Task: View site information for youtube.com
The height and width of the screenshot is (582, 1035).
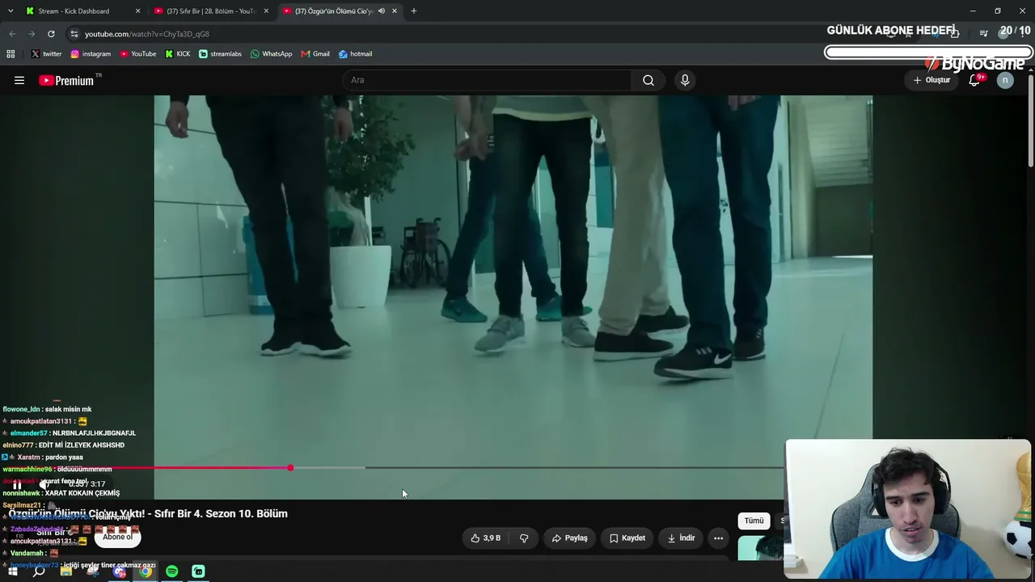Action: (74, 34)
